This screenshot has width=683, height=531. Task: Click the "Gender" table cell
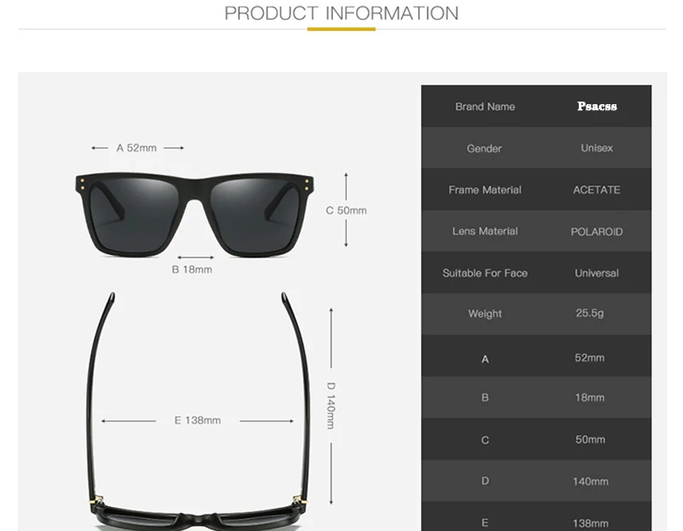tap(484, 149)
